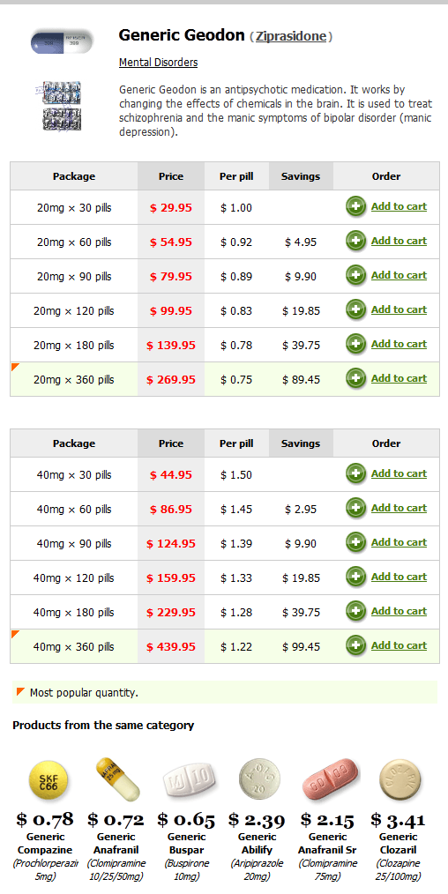
Task: Click green plus icon for 20mg × 30 pills
Action: pos(355,206)
